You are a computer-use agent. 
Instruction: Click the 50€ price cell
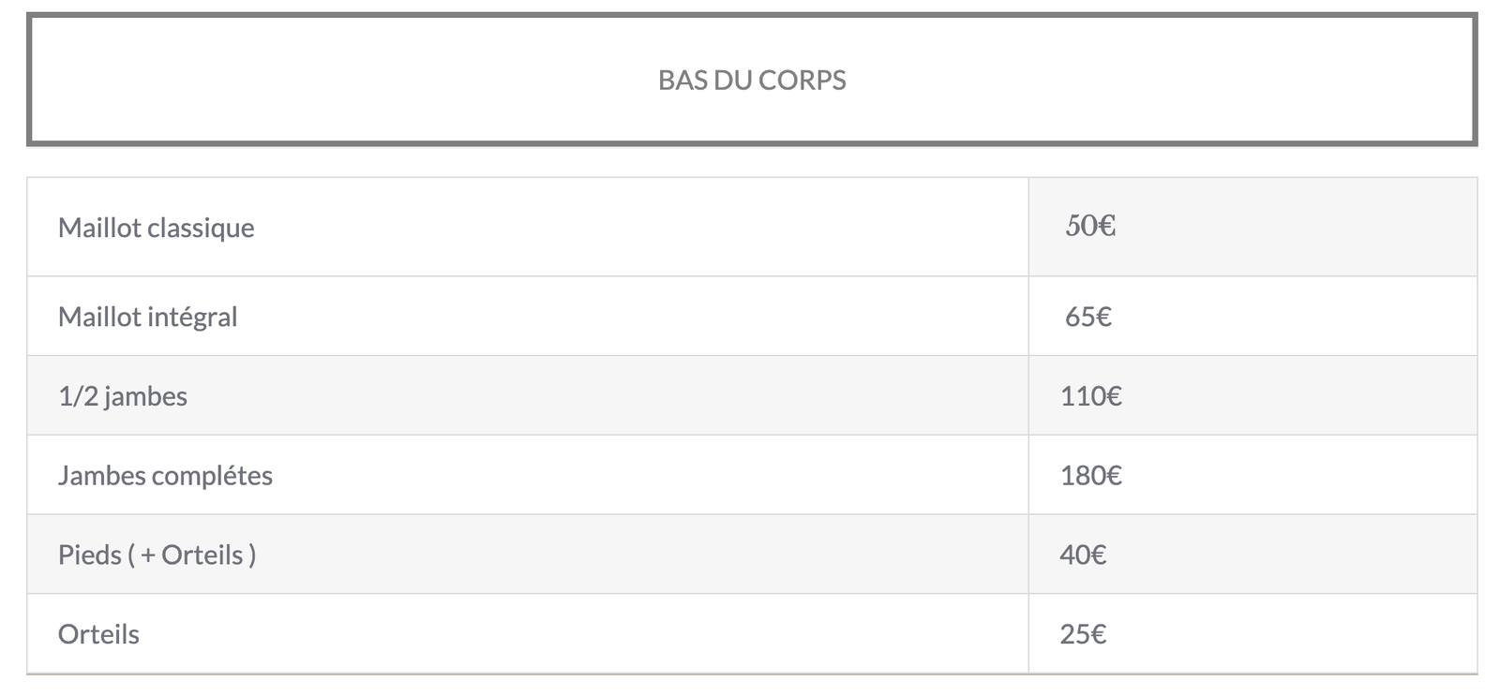pos(1252,227)
